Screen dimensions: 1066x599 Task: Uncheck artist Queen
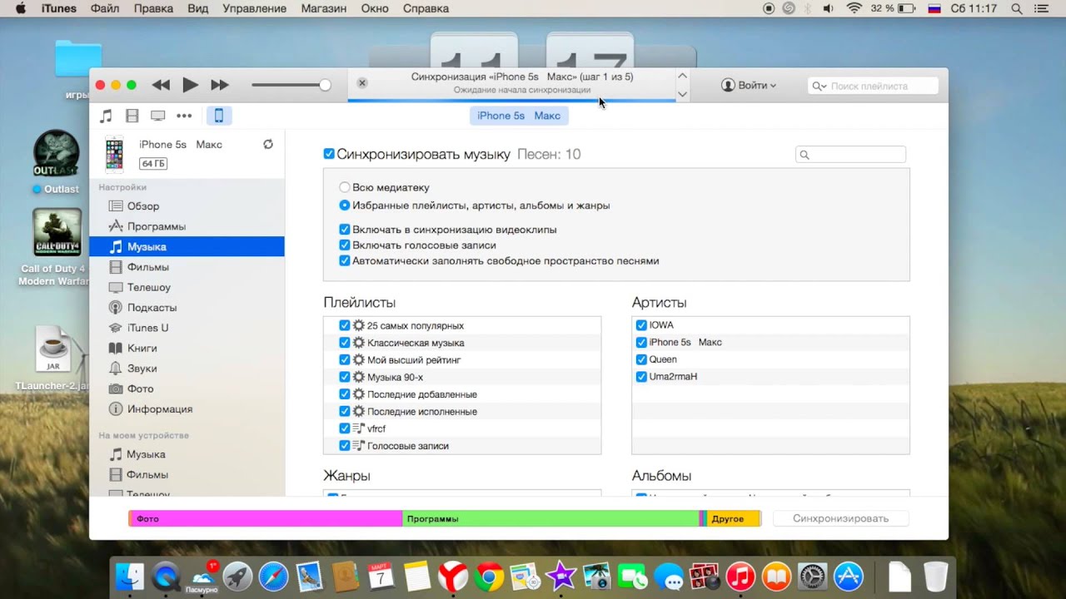point(641,359)
